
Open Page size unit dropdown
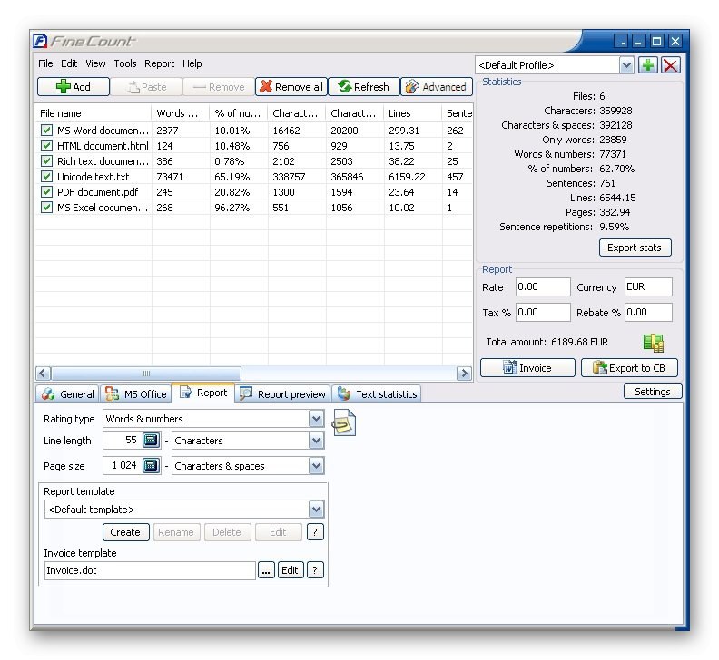[316, 466]
